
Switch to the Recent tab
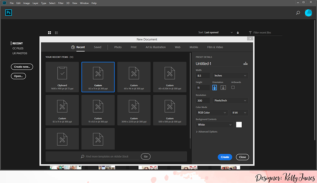pos(78,47)
